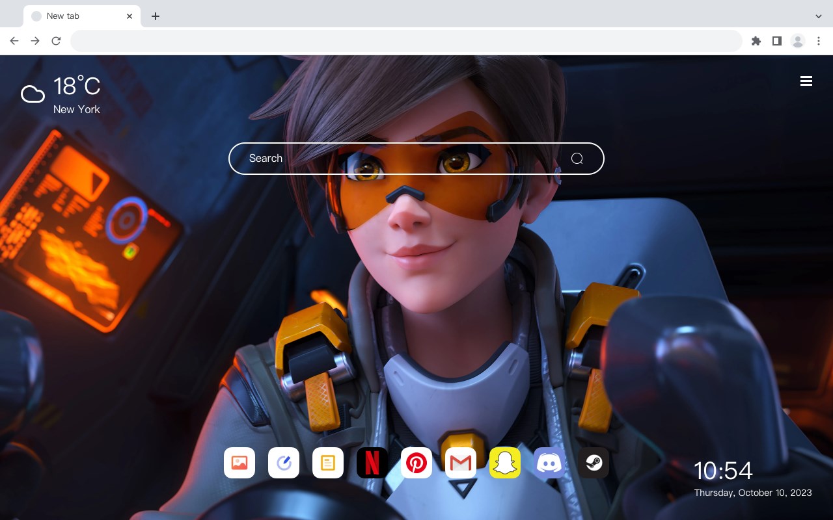Launch the Steam shortcut
833x520 pixels.
(x=594, y=463)
